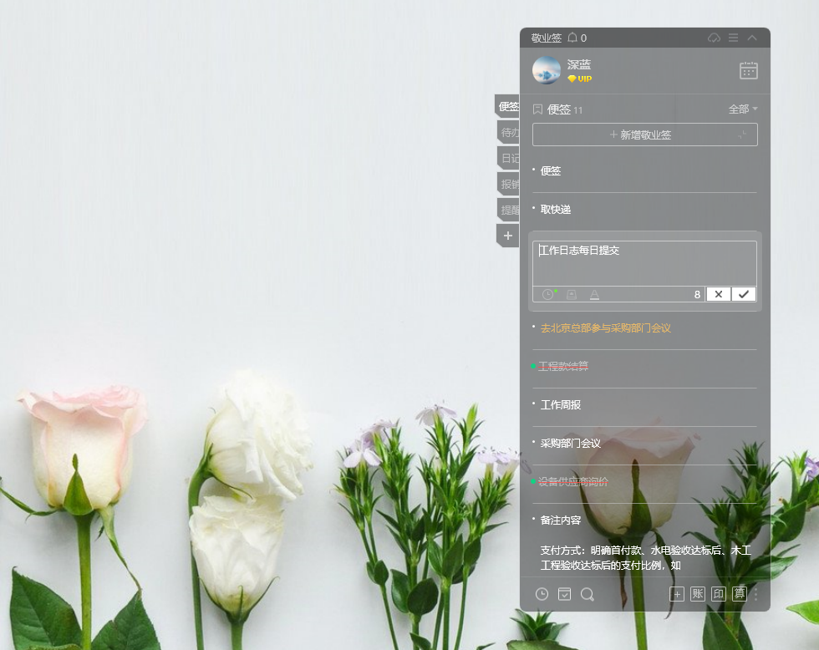Click the 新增敬业签 button
This screenshot has width=819, height=650.
643,135
